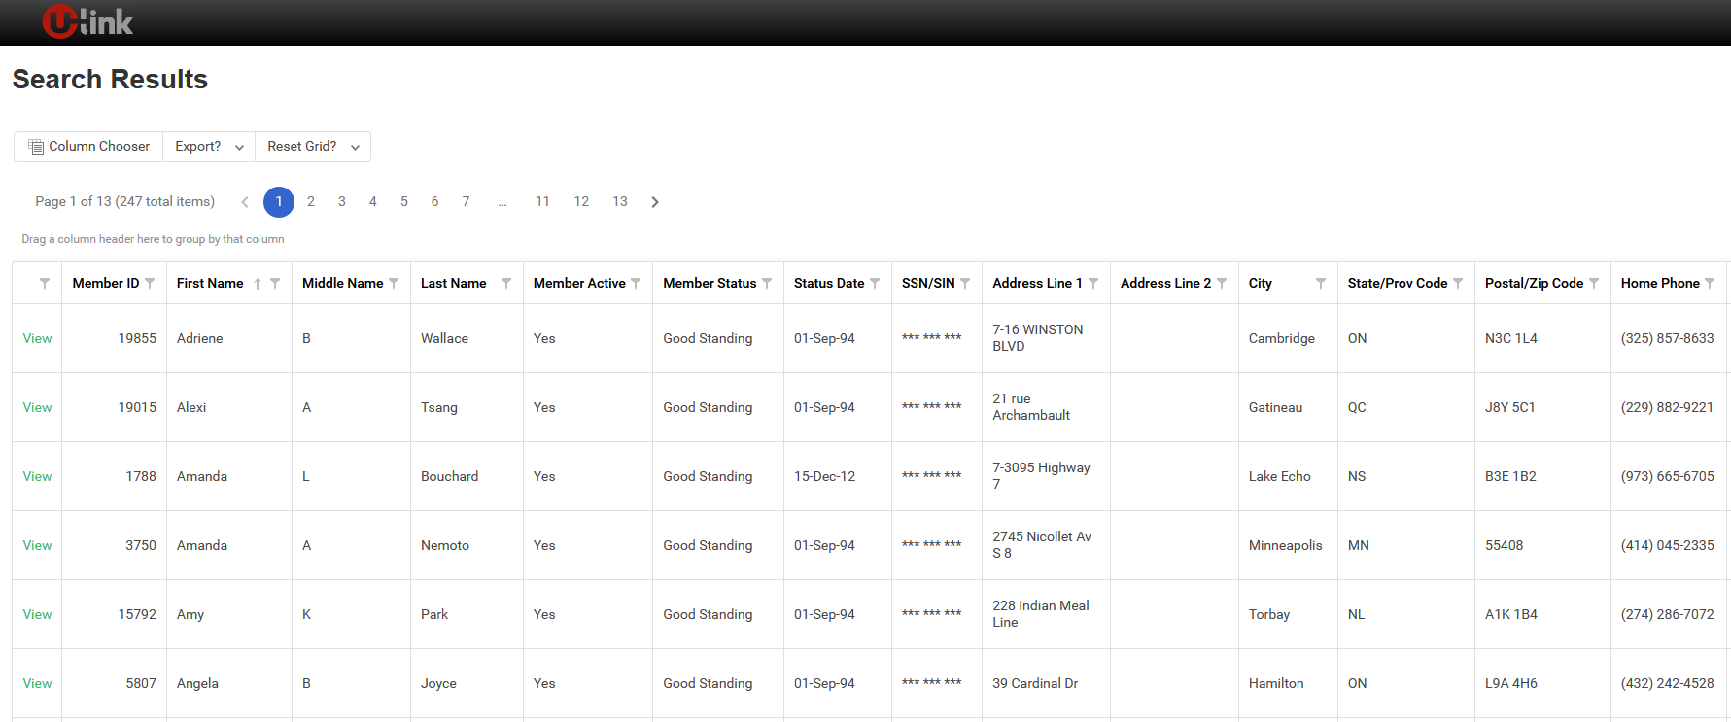This screenshot has height=722, width=1731.
Task: Click phone number (325) 857-8633
Action: (1668, 338)
